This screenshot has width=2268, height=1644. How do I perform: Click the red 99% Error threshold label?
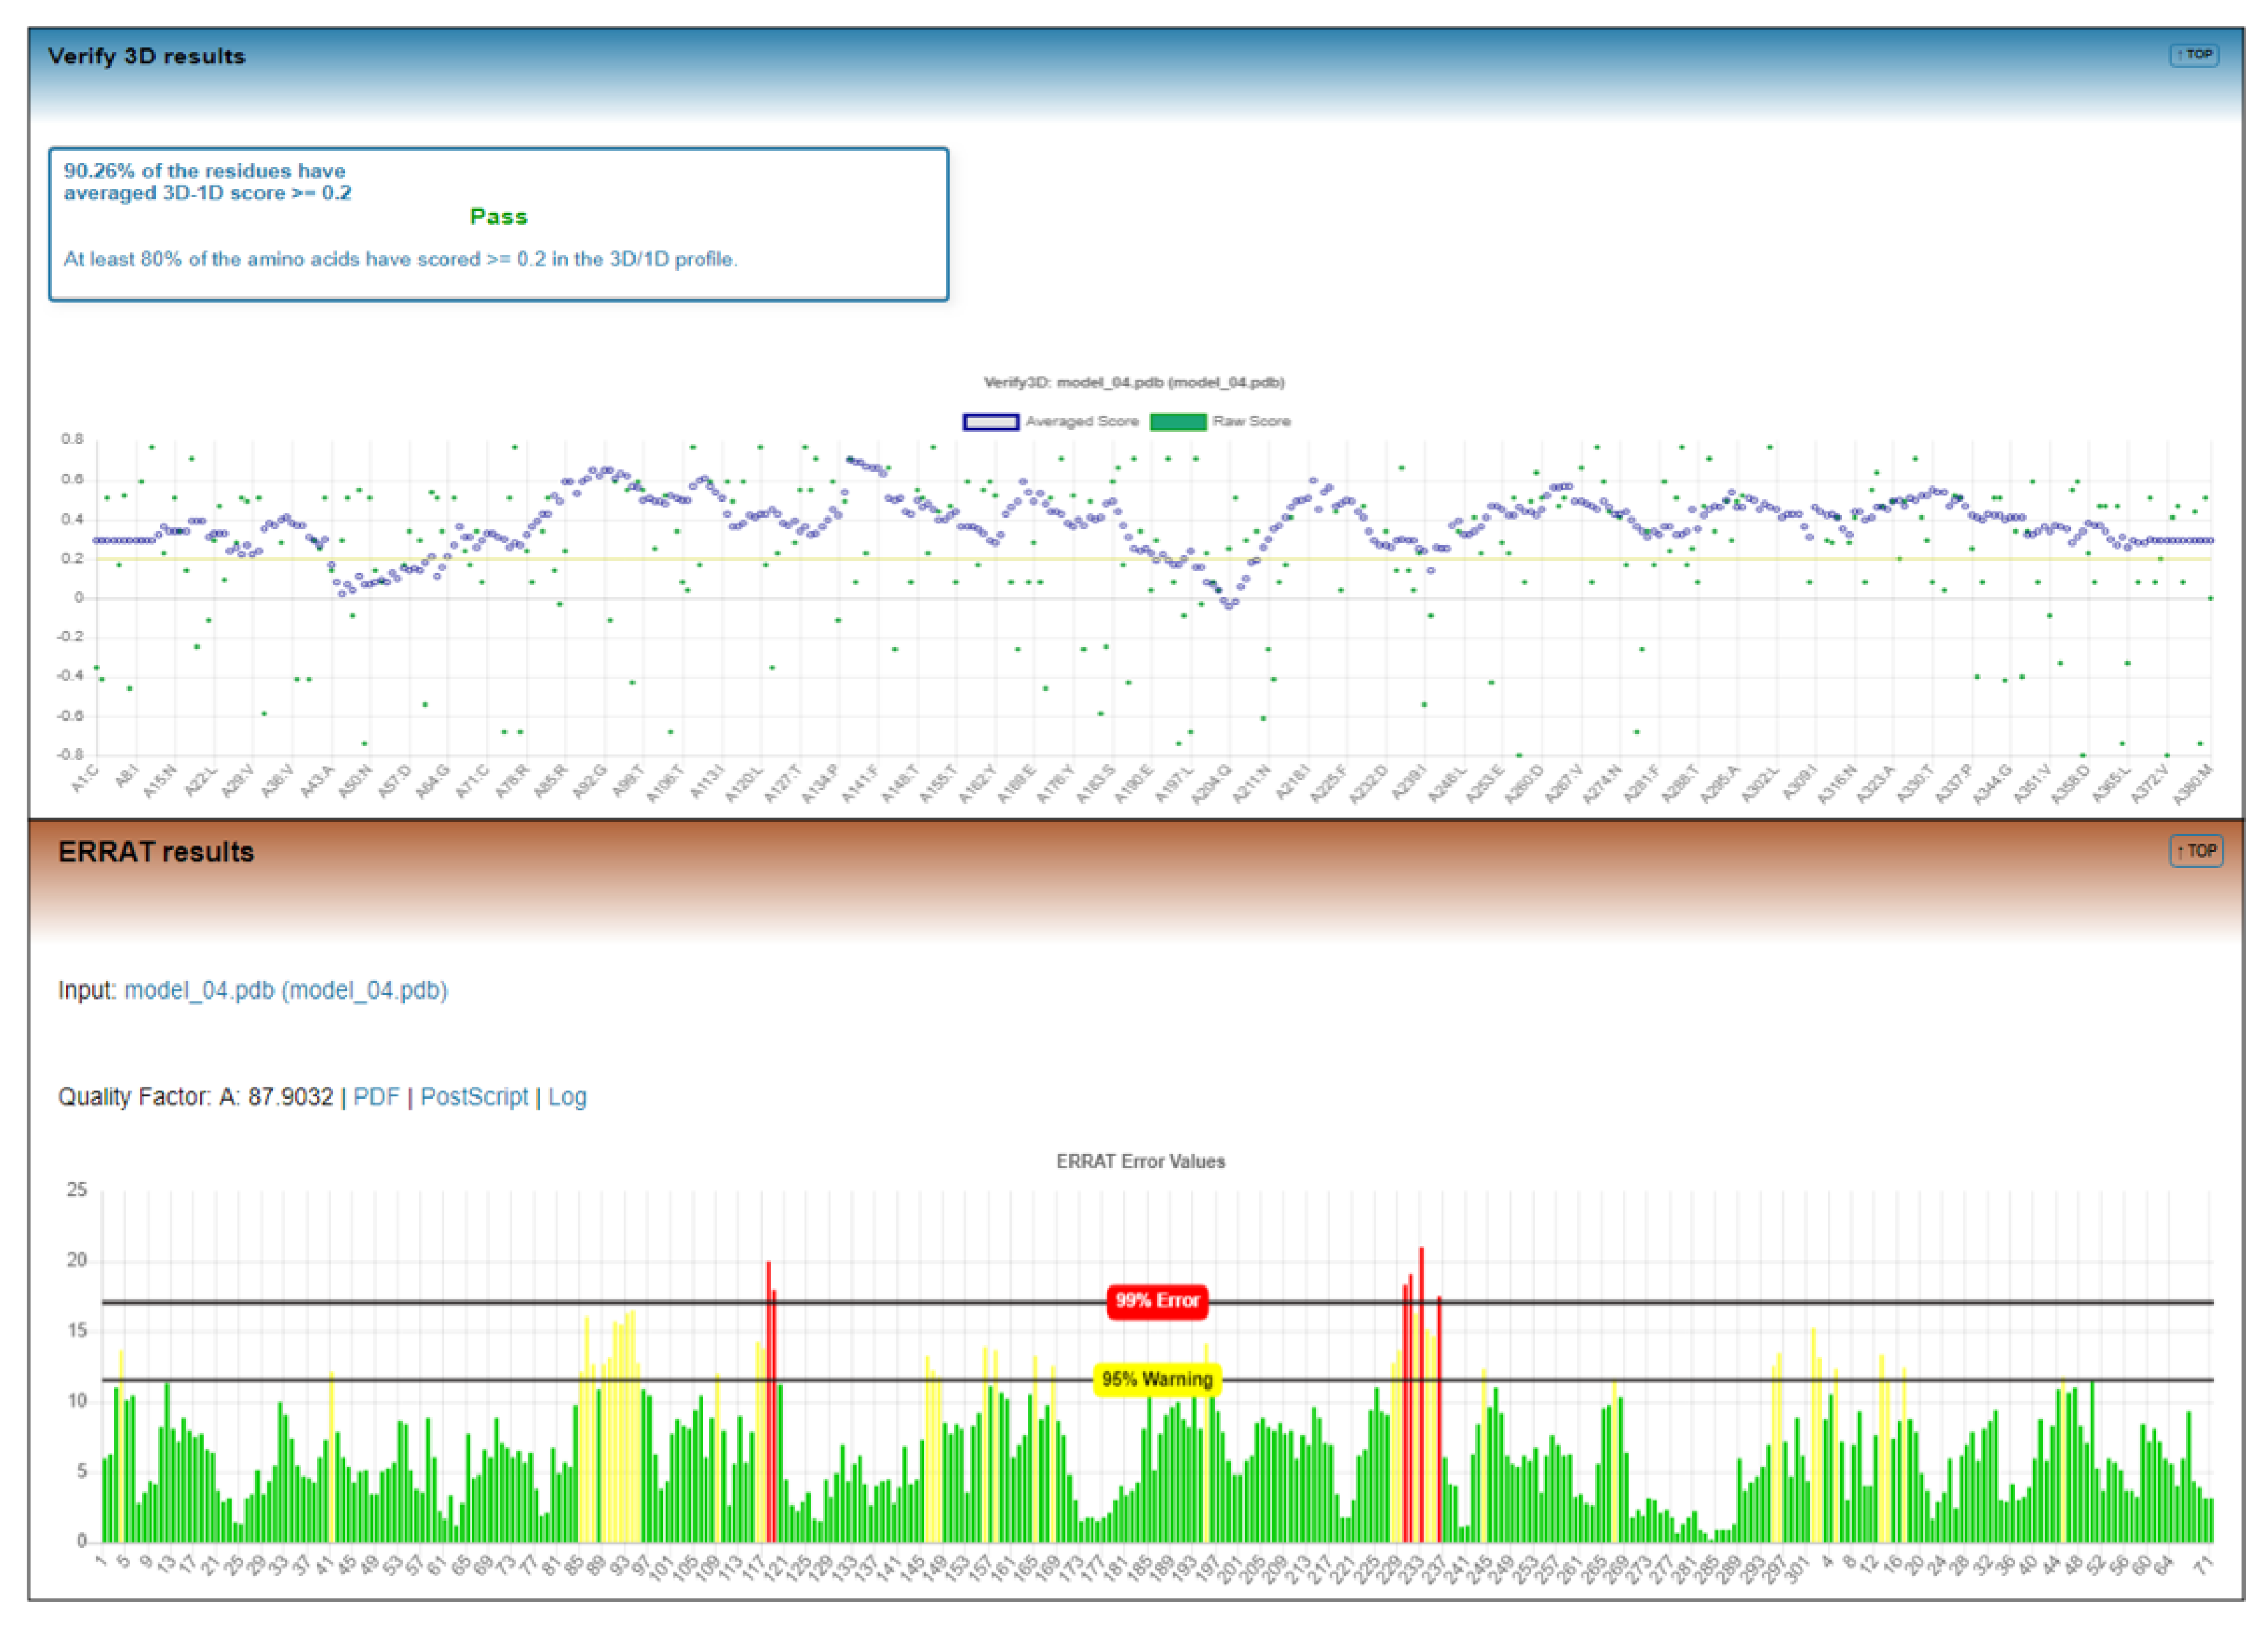pyautogui.click(x=1157, y=1301)
